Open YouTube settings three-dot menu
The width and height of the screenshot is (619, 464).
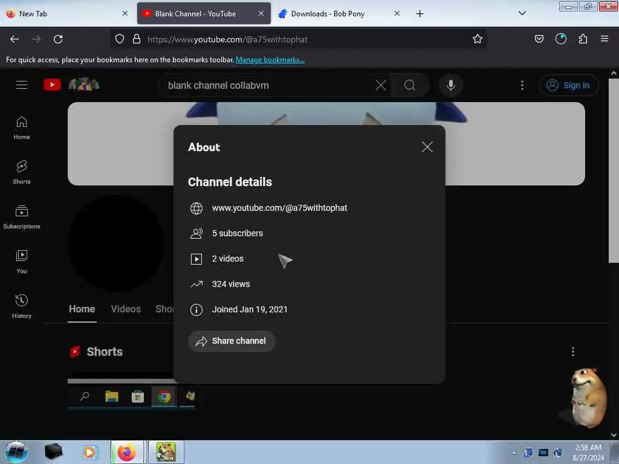click(x=522, y=85)
